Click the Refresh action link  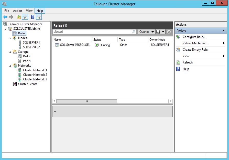point(188,62)
